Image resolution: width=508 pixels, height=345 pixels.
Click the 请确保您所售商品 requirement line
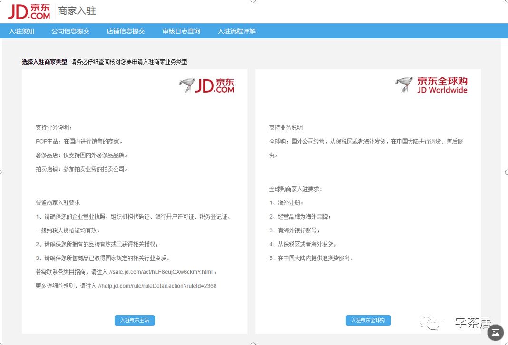click(x=103, y=258)
